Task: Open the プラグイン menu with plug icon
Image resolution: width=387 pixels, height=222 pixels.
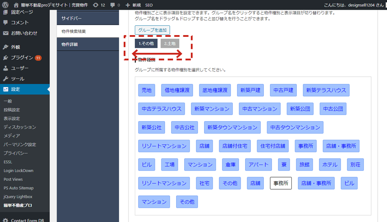Action: point(21,58)
